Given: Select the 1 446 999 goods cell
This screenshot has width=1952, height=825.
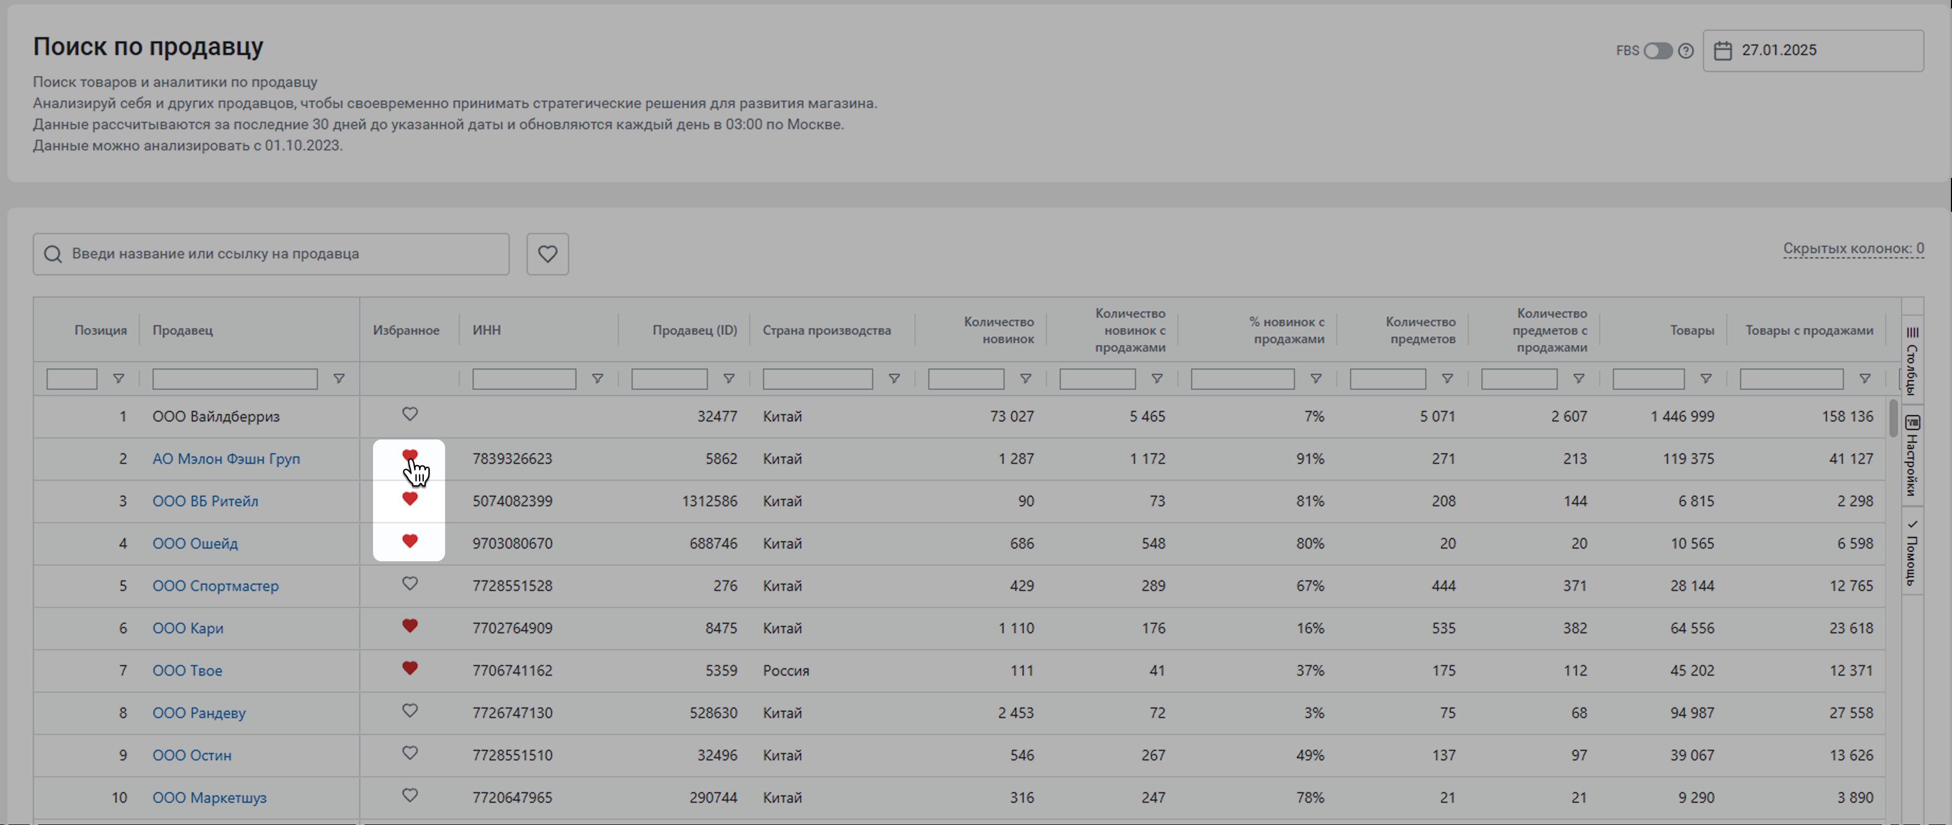Looking at the screenshot, I should (x=1682, y=417).
